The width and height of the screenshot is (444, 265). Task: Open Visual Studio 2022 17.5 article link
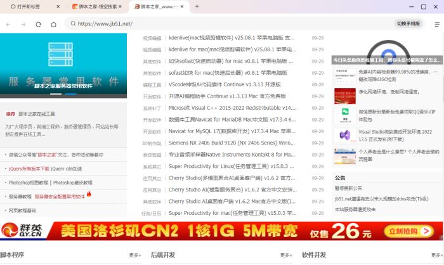tap(395, 135)
